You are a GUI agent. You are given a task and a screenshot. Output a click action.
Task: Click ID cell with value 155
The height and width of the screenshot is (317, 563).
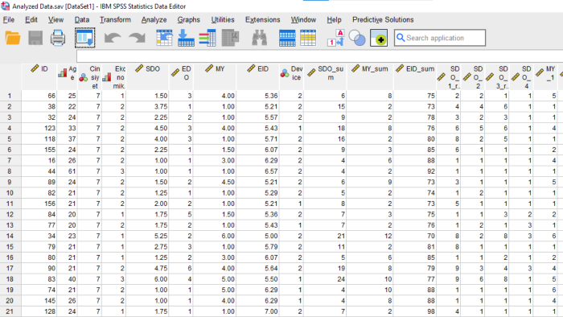pyautogui.click(x=39, y=150)
